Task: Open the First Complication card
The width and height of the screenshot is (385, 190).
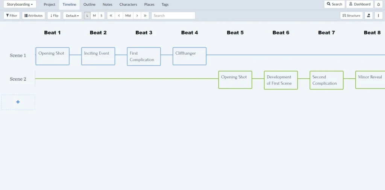Action: (144, 56)
